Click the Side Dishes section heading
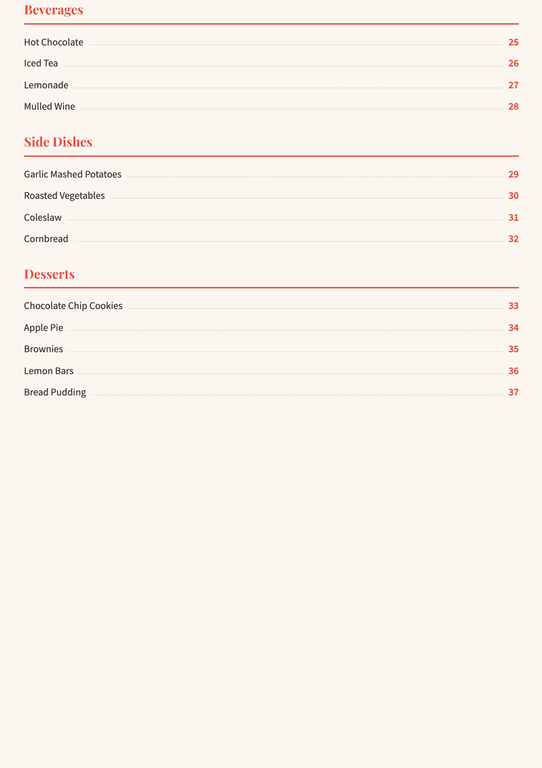 pyautogui.click(x=58, y=142)
